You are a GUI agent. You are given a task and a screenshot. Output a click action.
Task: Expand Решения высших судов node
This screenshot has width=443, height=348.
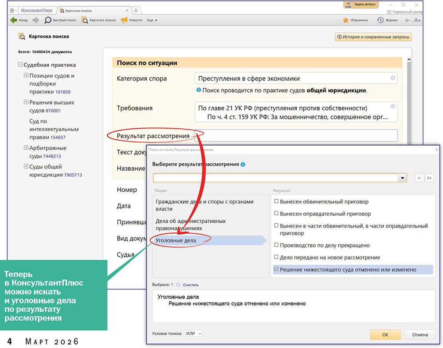(x=26, y=102)
